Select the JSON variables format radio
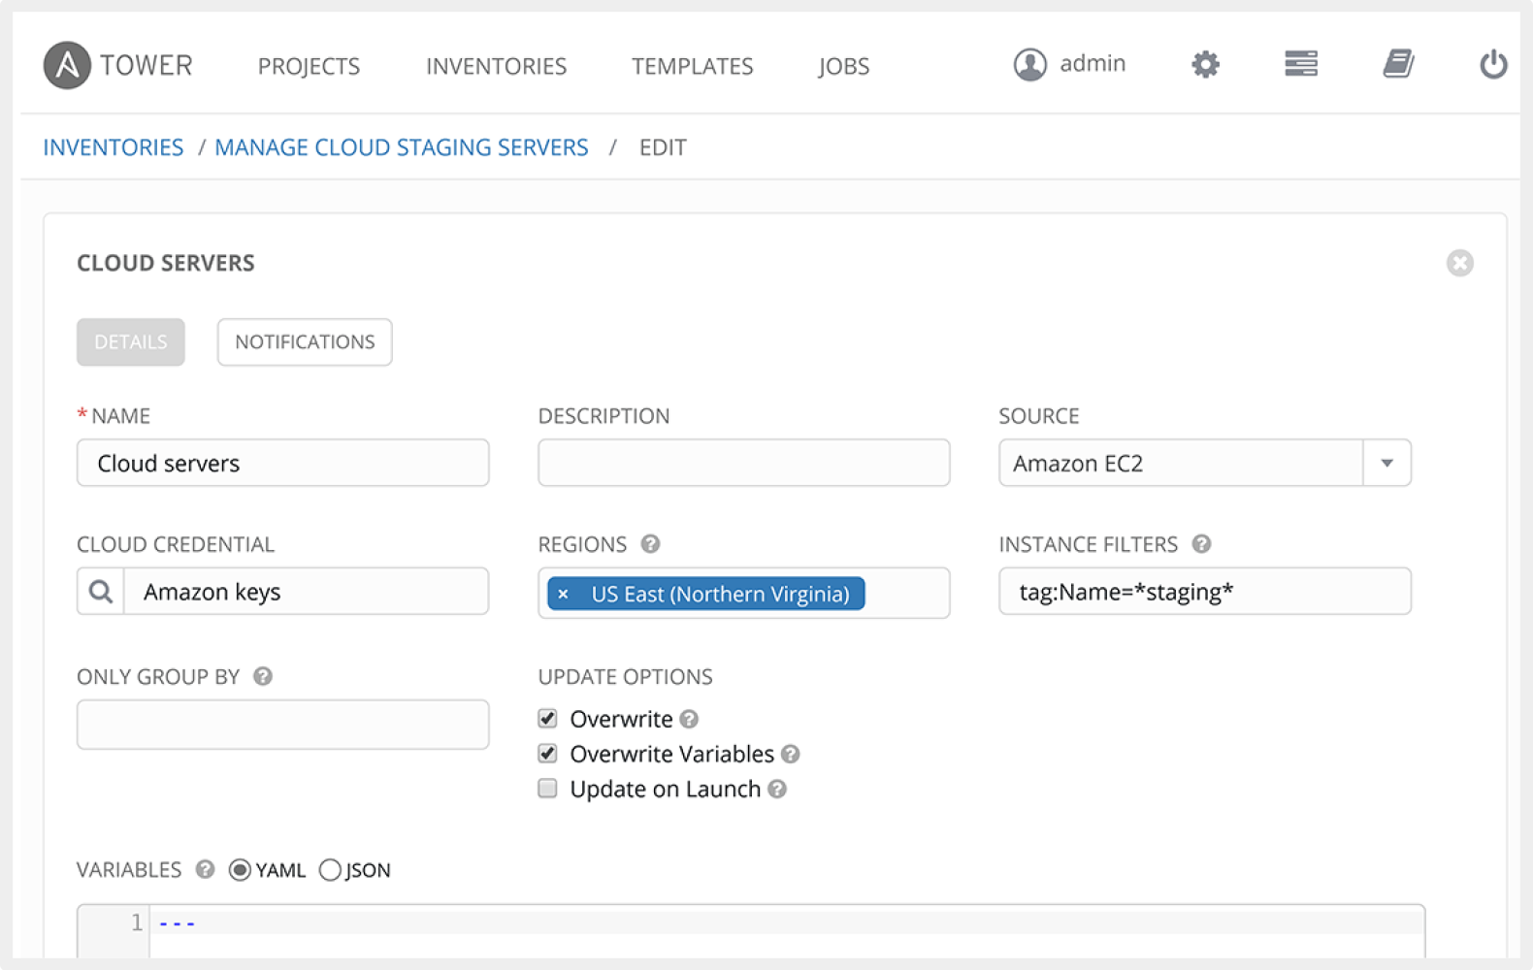 pos(330,870)
